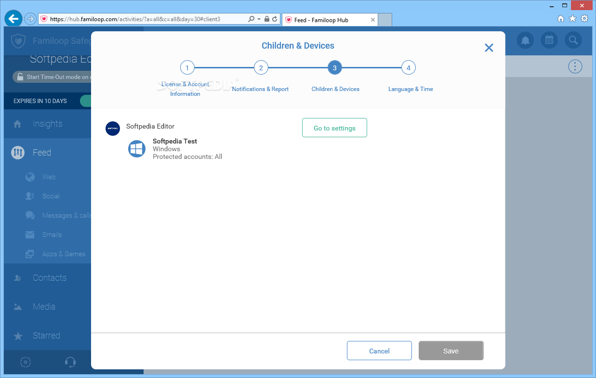
Task: Click Softpedia Editor profile name
Action: pos(150,126)
